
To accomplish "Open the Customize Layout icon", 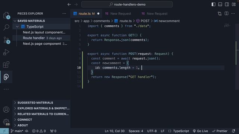I will point(234,4).
